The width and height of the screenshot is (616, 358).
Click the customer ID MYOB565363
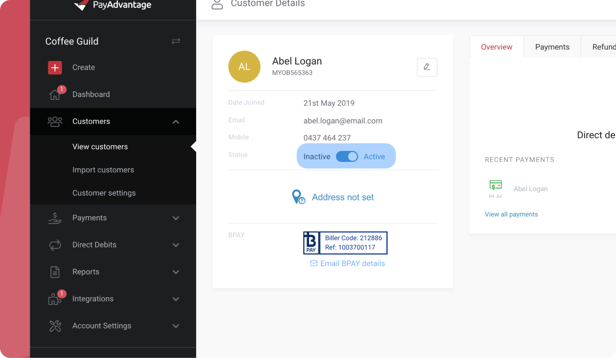pos(292,73)
